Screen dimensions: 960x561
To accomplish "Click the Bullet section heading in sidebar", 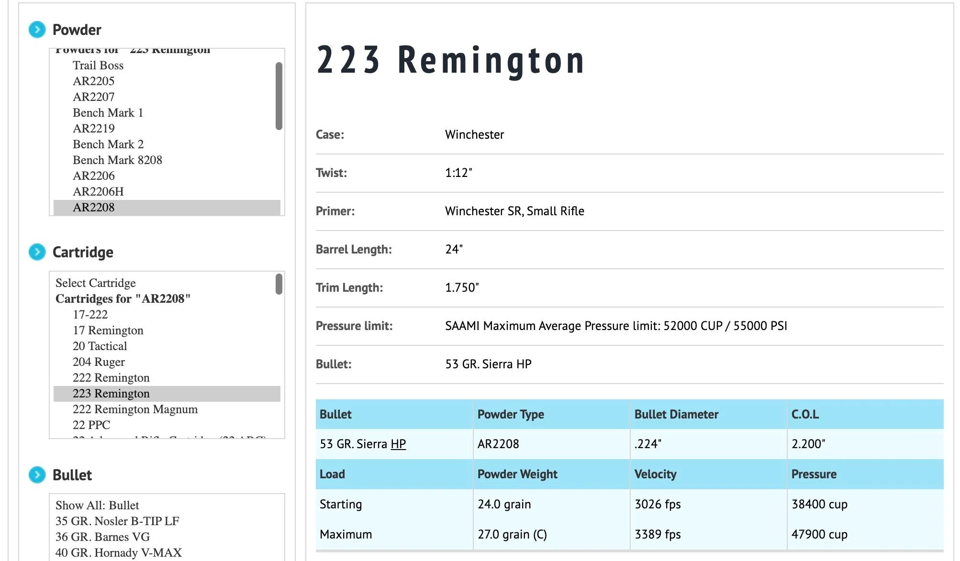I will pos(72,475).
